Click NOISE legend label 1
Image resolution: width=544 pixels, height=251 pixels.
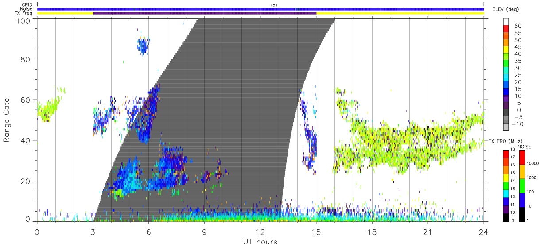point(528,220)
